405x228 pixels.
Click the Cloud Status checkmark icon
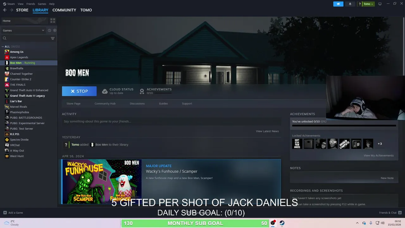tap(105, 91)
